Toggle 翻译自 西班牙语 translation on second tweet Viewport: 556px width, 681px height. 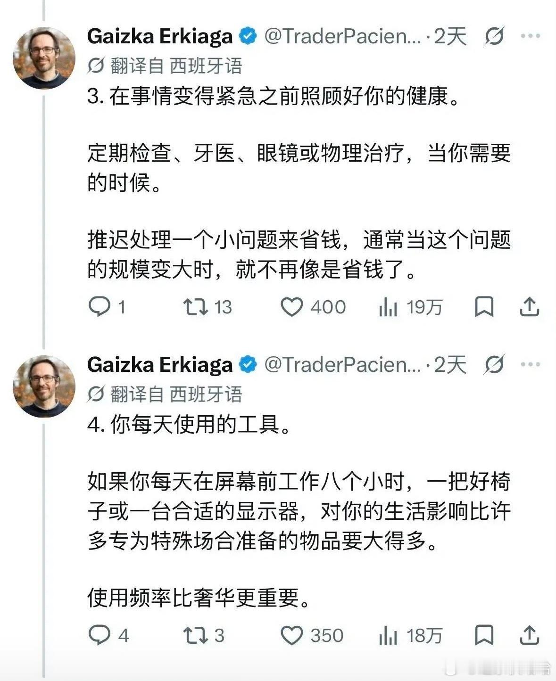(165, 394)
